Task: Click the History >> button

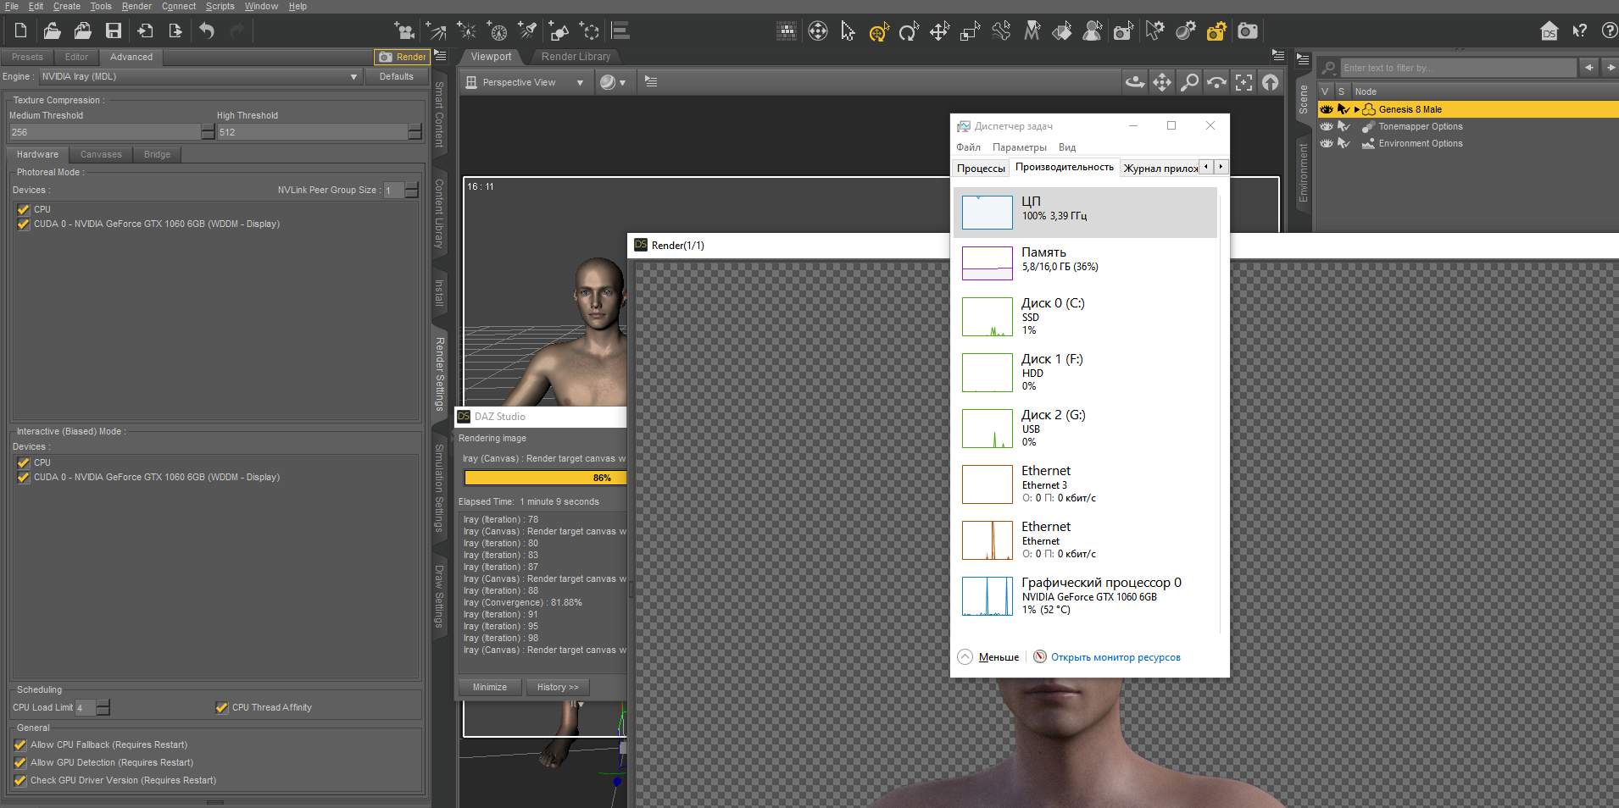Action: click(x=557, y=687)
